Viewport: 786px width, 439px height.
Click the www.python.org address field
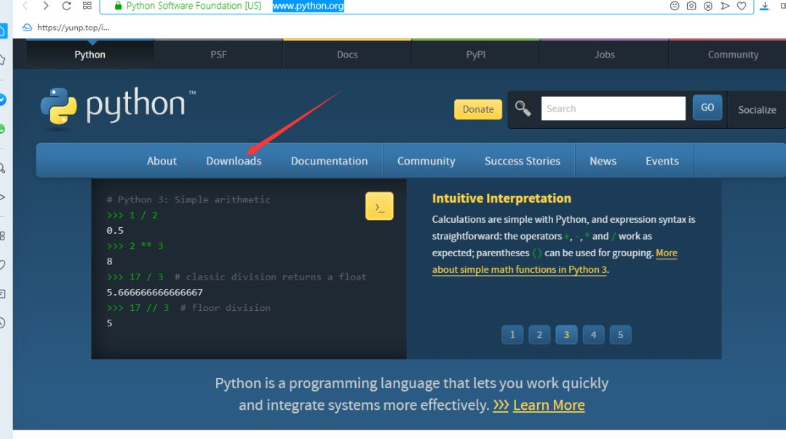pyautogui.click(x=308, y=6)
